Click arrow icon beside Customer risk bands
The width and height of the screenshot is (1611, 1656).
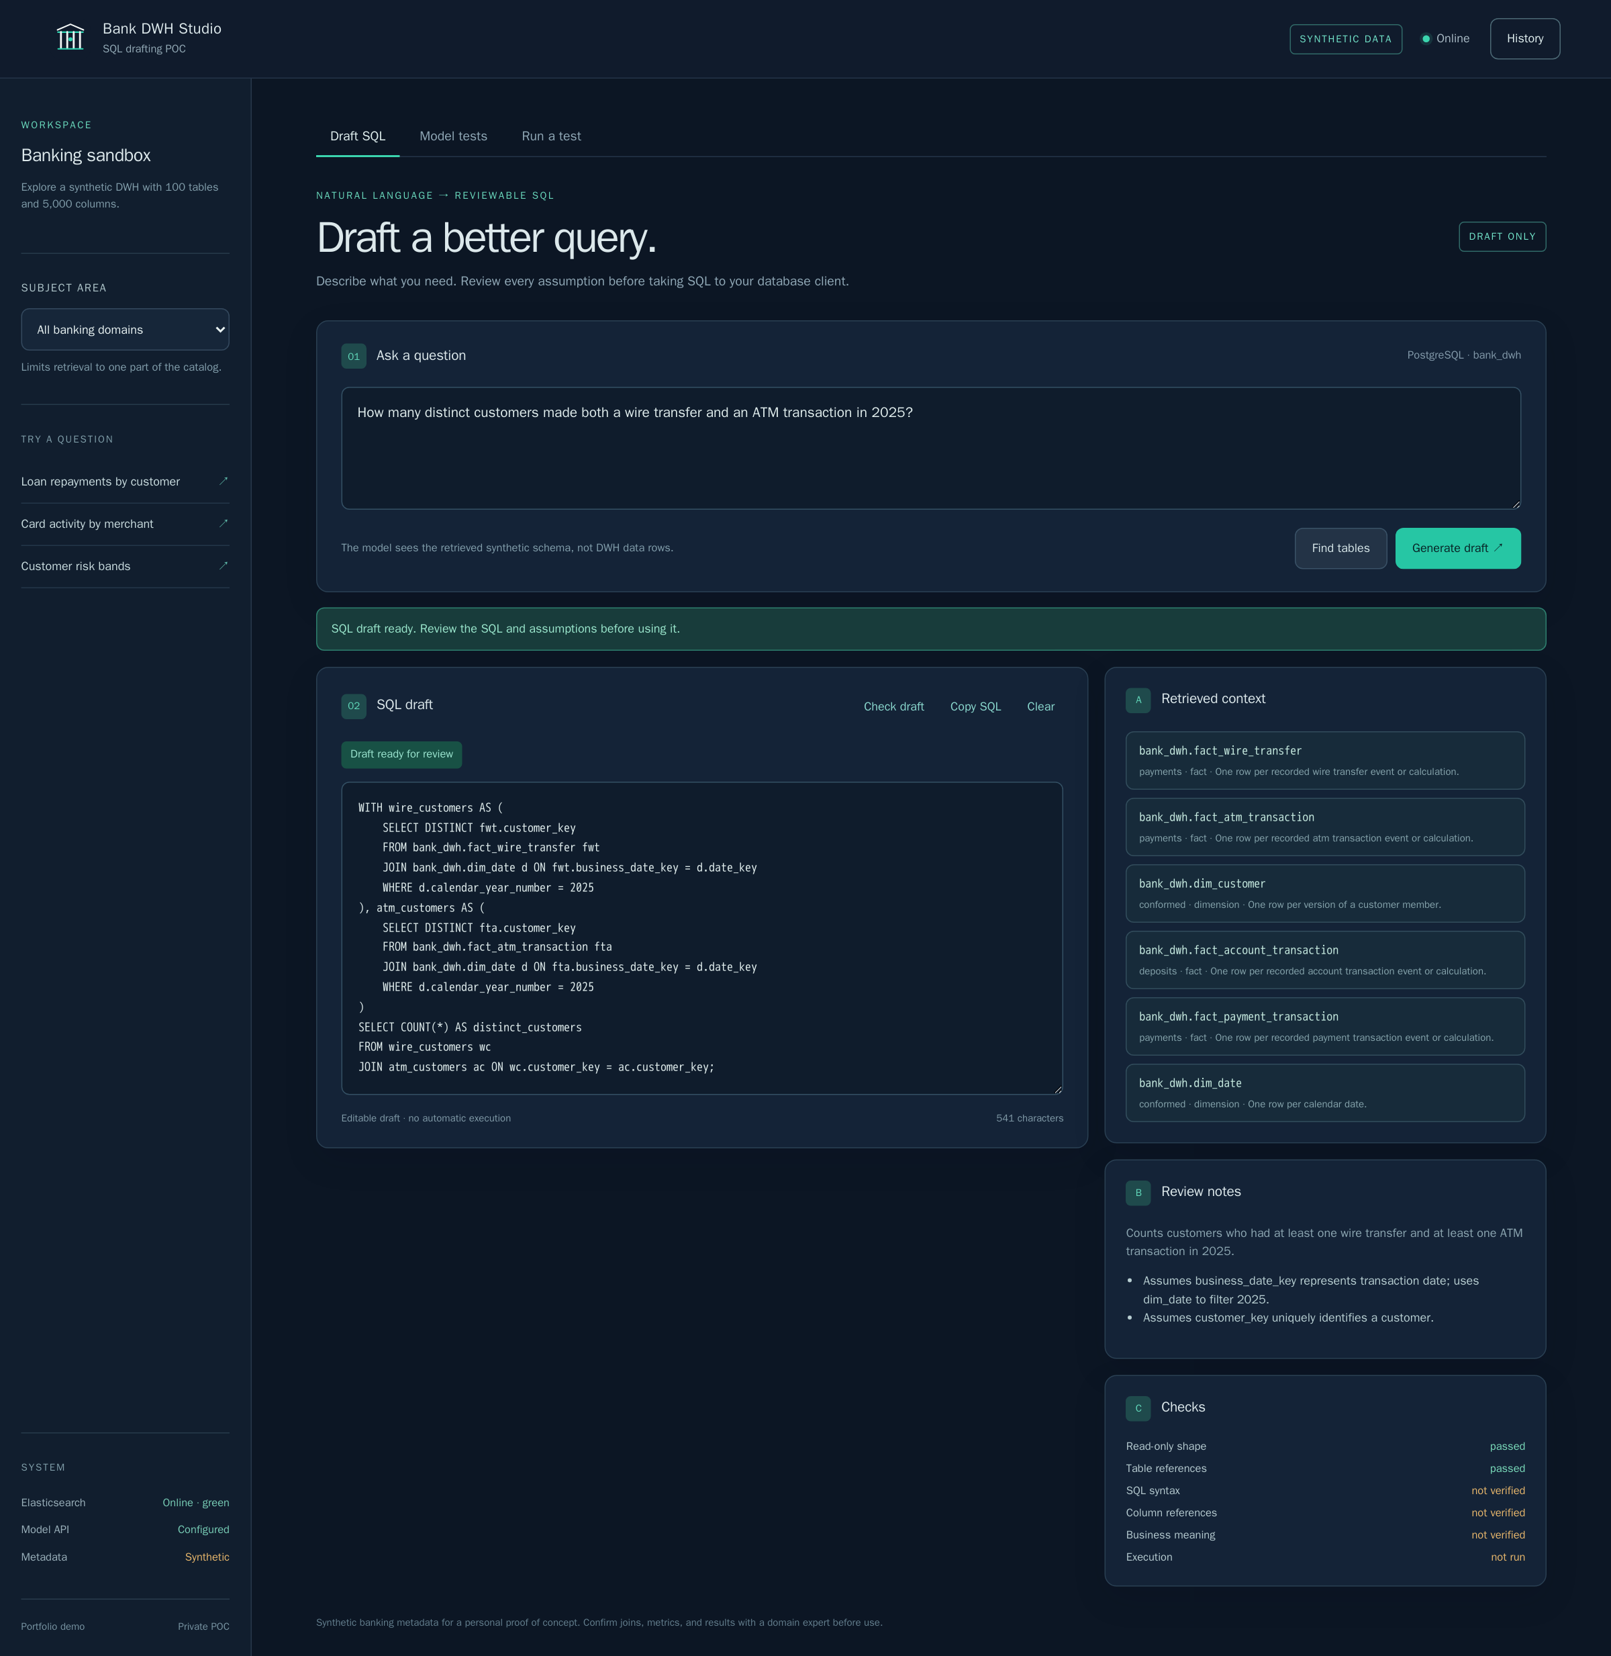224,565
